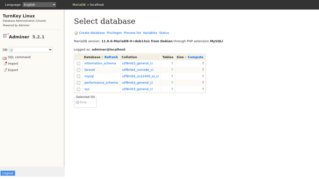Open the performance_schema database

[x=101, y=83]
